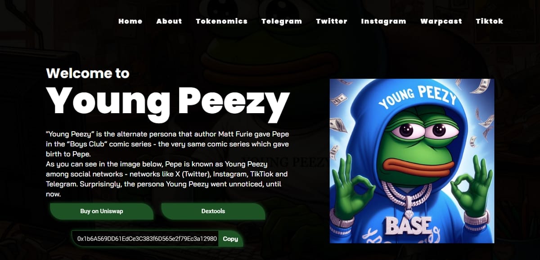Viewport: 540px width, 260px height.
Task: Click the Young Peezy Pepe image
Action: coord(412,161)
